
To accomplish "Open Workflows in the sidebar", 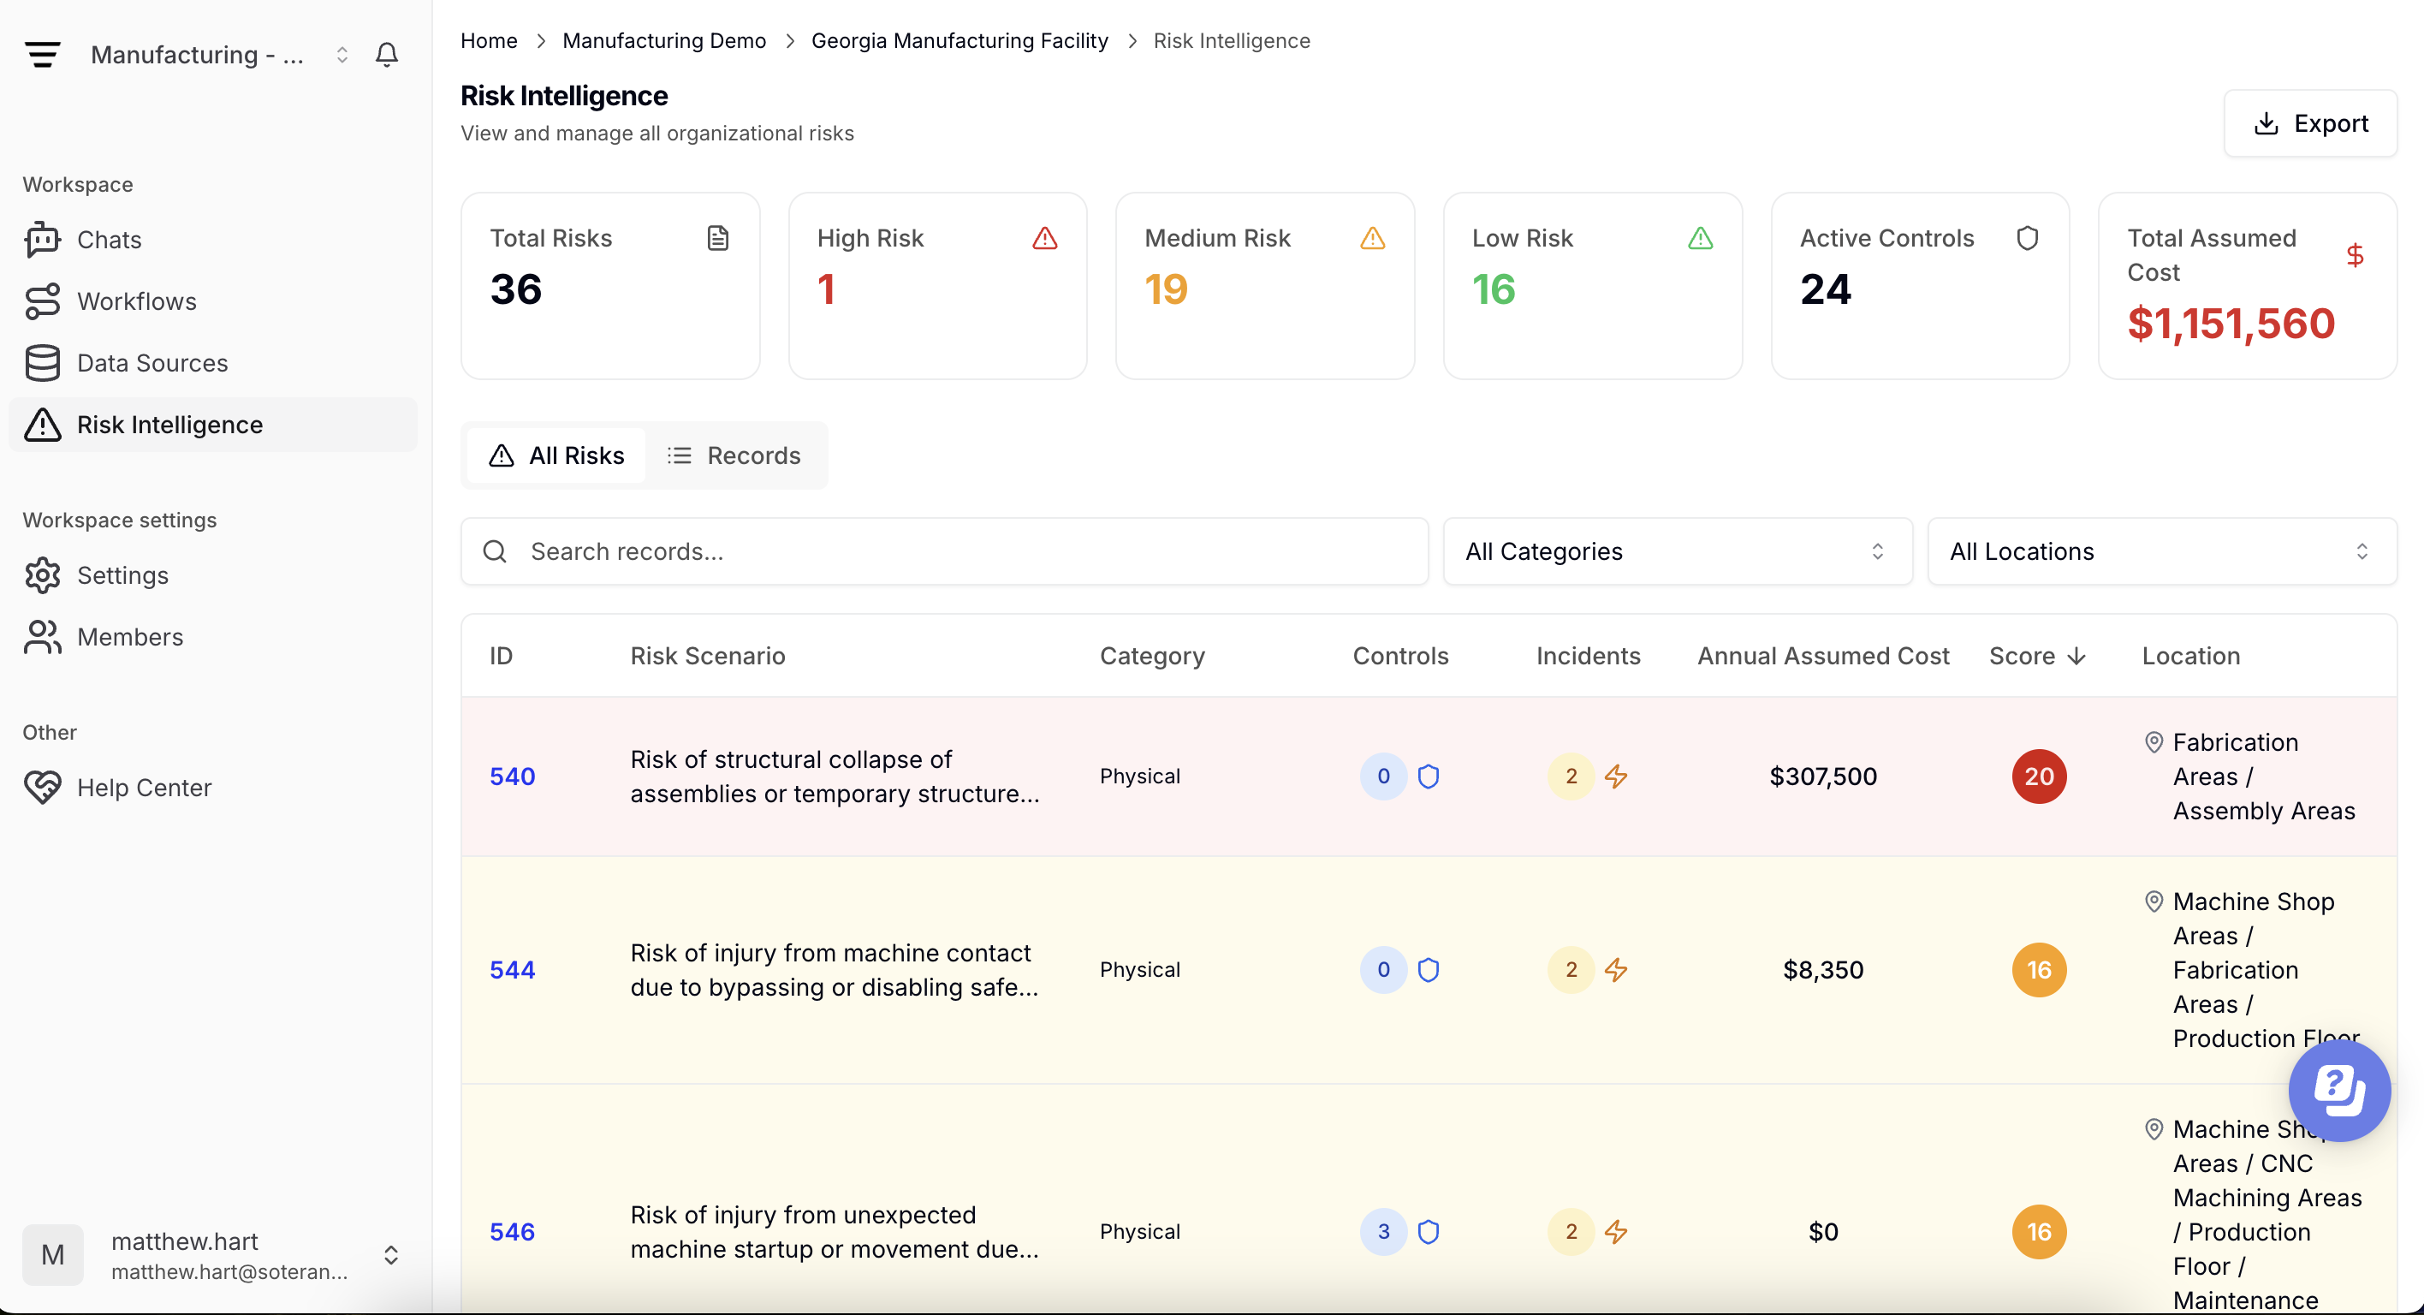I will pos(212,301).
